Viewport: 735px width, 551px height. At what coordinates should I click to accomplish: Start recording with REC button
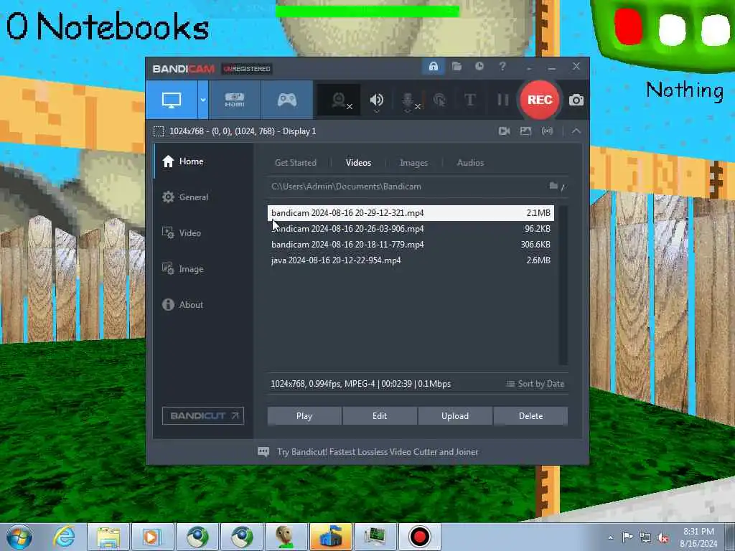point(540,100)
